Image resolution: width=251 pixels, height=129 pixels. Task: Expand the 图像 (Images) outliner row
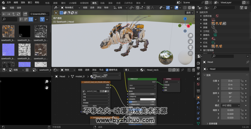coord(201,20)
